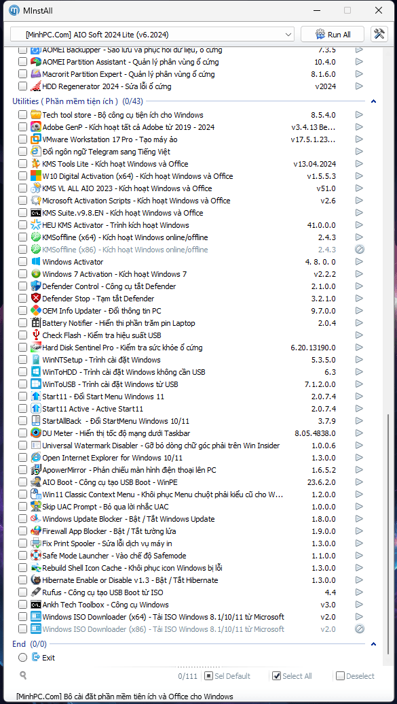Select Open Internet Explorer for Windows 10/11 row
Image resolution: width=397 pixels, height=704 pixels.
point(112,458)
